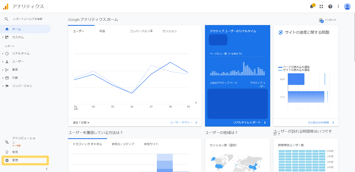This screenshot has height=172, width=355.
Task: Click the 管理 admin menu item
Action: coord(25,160)
